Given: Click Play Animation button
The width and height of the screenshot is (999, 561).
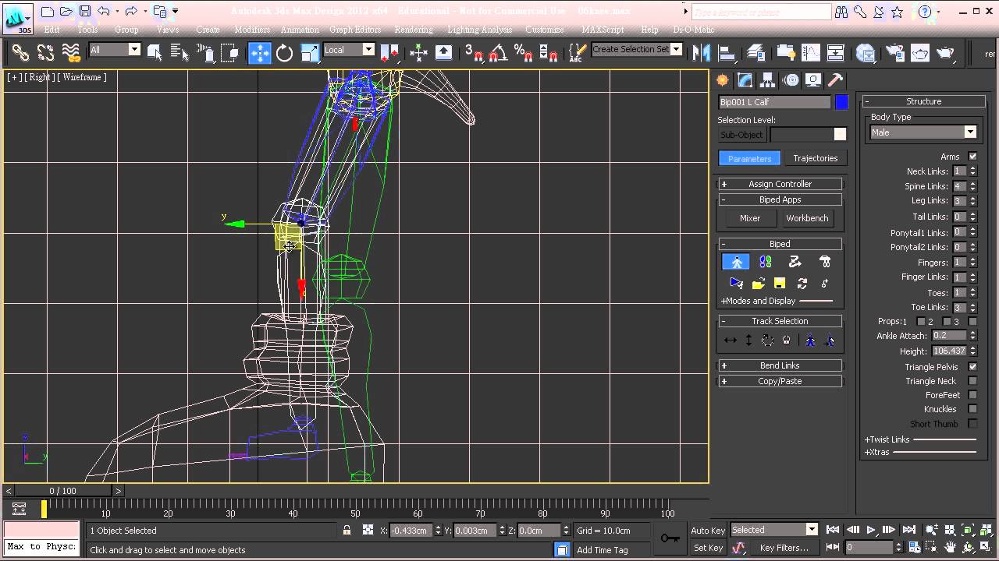Looking at the screenshot, I should [x=871, y=530].
